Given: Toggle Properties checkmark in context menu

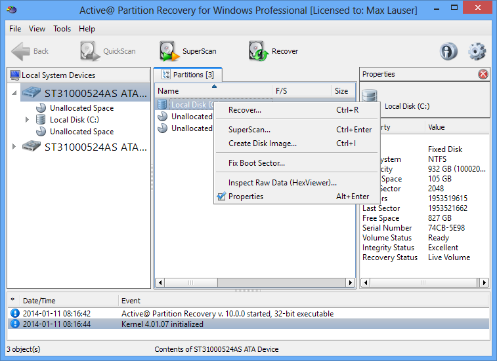Looking at the screenshot, I should click(221, 196).
